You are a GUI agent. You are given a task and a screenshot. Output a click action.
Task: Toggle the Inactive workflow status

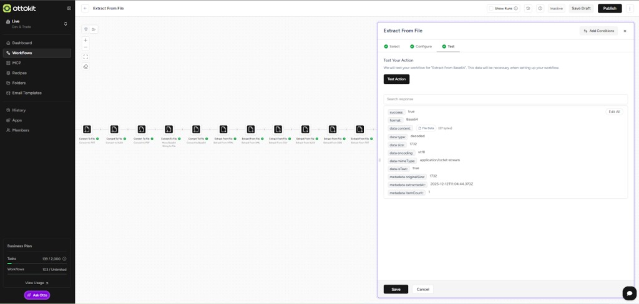556,8
